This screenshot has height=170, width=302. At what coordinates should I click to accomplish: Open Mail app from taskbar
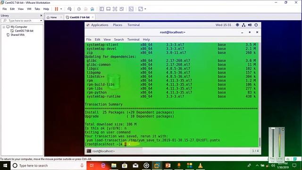coord(135,165)
